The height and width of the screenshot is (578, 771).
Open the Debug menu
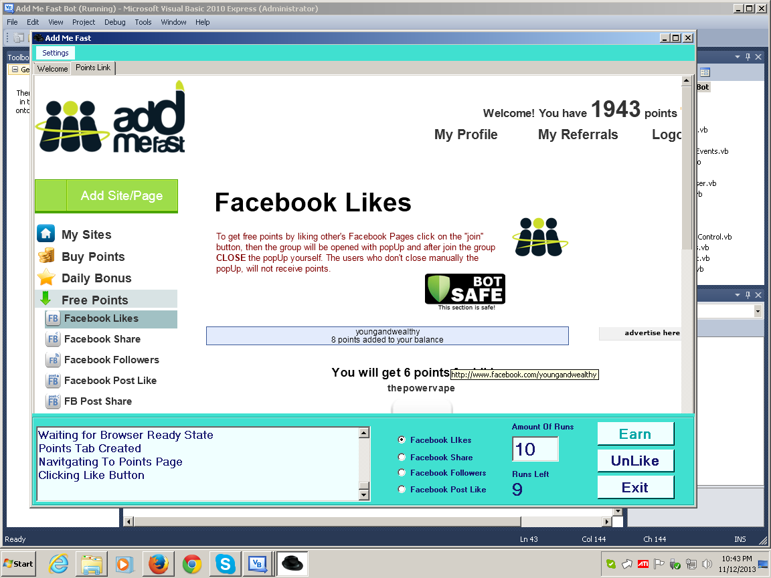pyautogui.click(x=114, y=22)
